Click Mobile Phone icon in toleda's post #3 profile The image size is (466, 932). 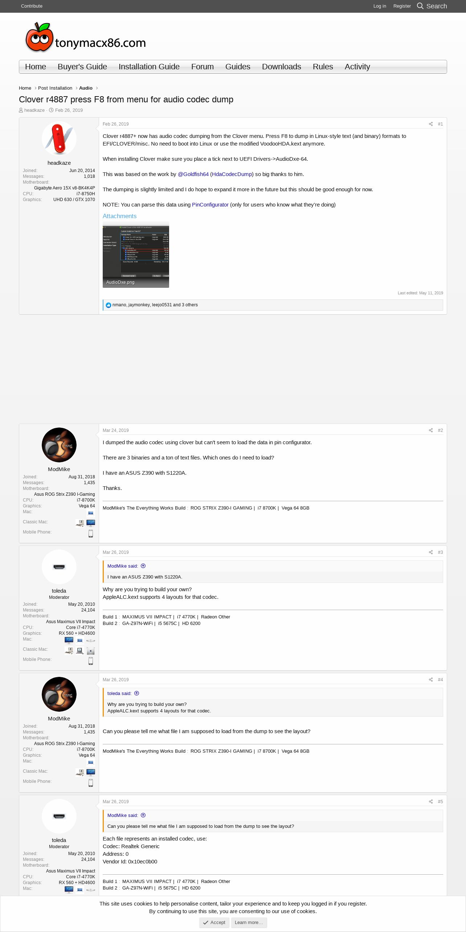point(91,661)
